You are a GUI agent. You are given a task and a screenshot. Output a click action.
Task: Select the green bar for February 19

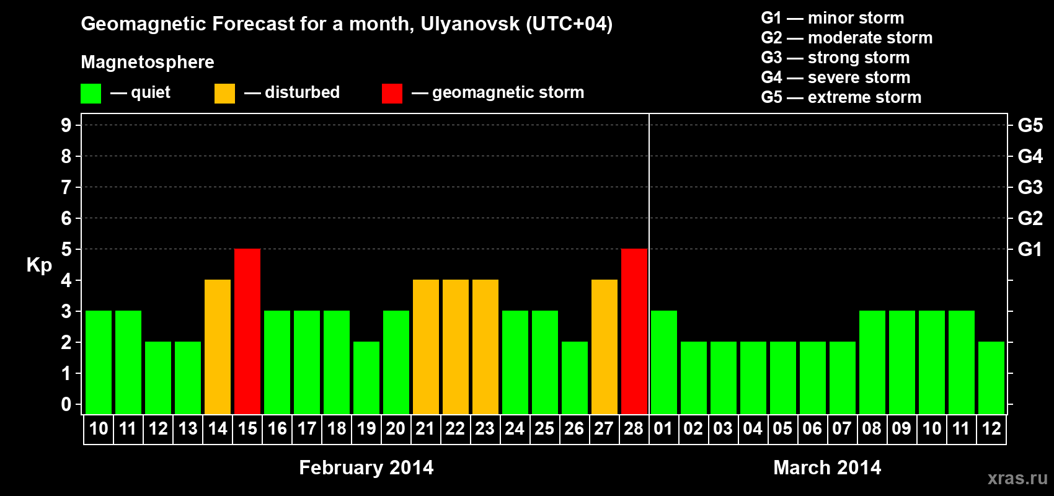(366, 378)
